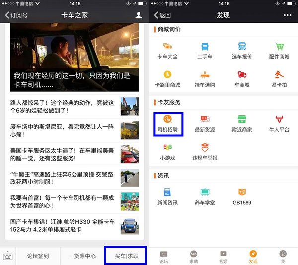Switch to keyboard input icon

tap(8, 256)
